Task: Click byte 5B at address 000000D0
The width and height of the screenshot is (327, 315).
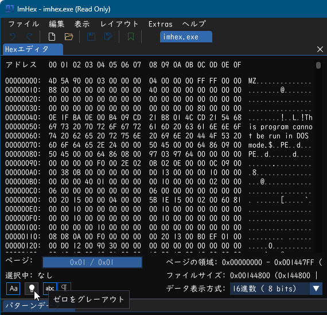Action: tap(153, 200)
